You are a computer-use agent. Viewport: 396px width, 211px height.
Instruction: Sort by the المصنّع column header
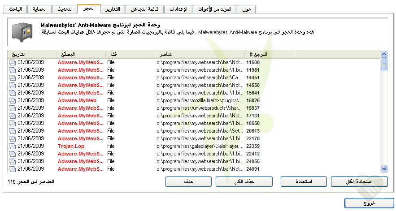(x=81, y=54)
